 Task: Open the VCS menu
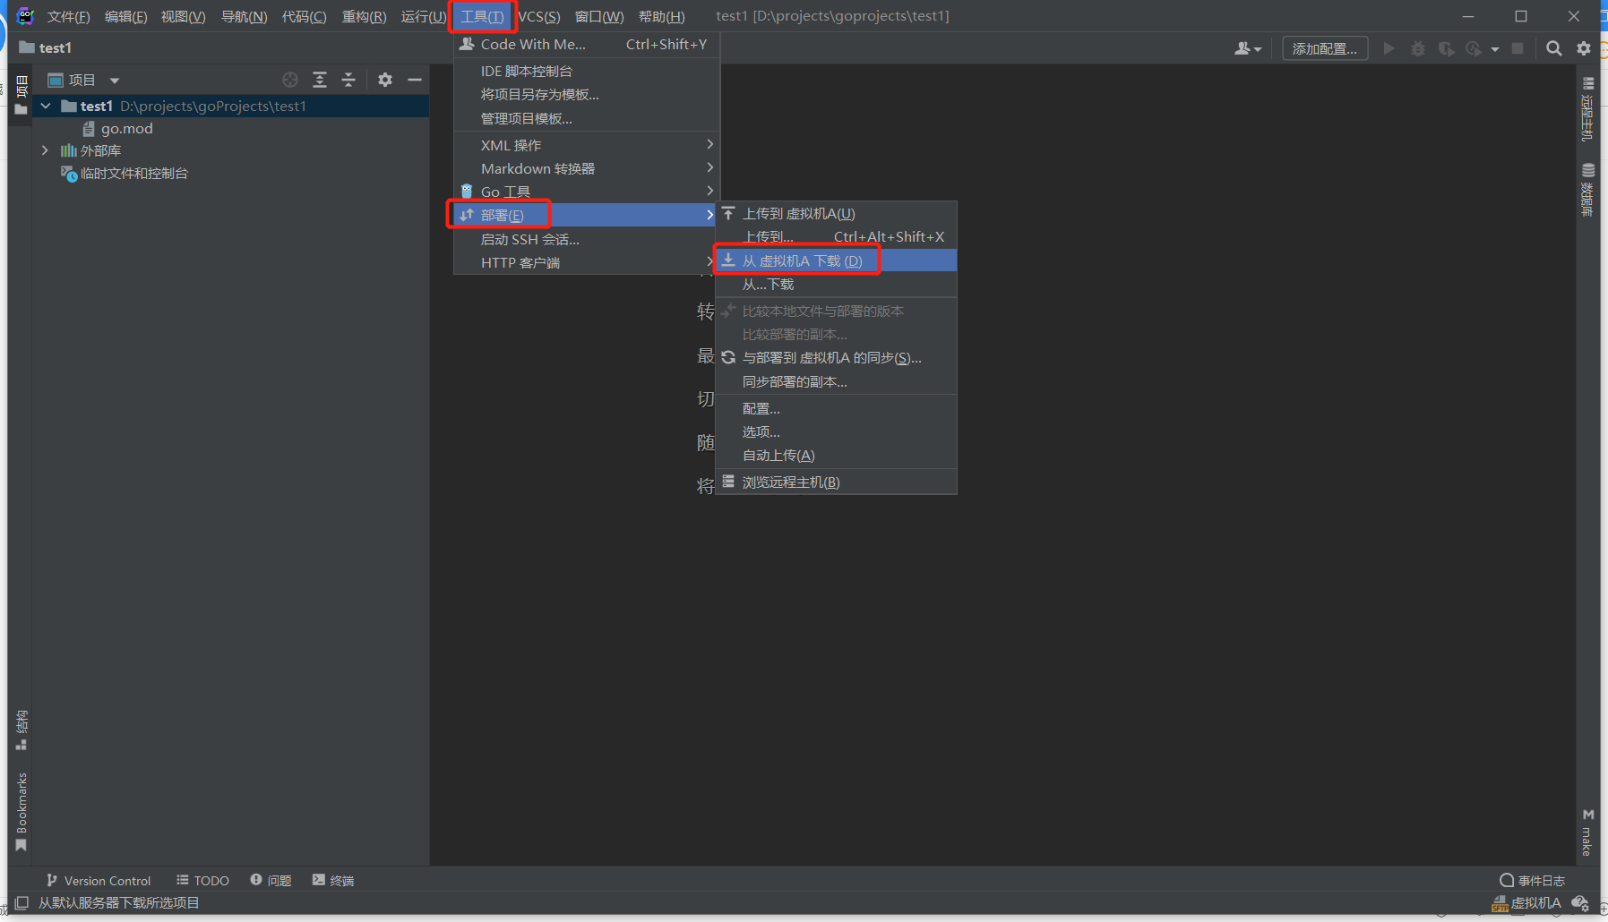pyautogui.click(x=539, y=16)
